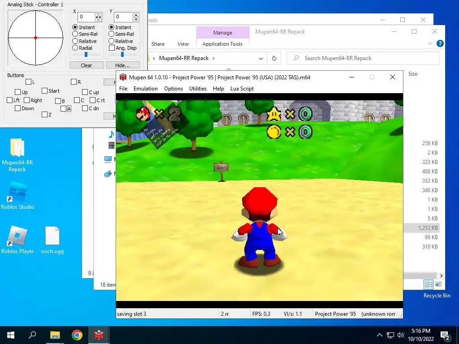Click the Explorer help question mark icon
The height and width of the screenshot is (344, 459).
(440, 43)
